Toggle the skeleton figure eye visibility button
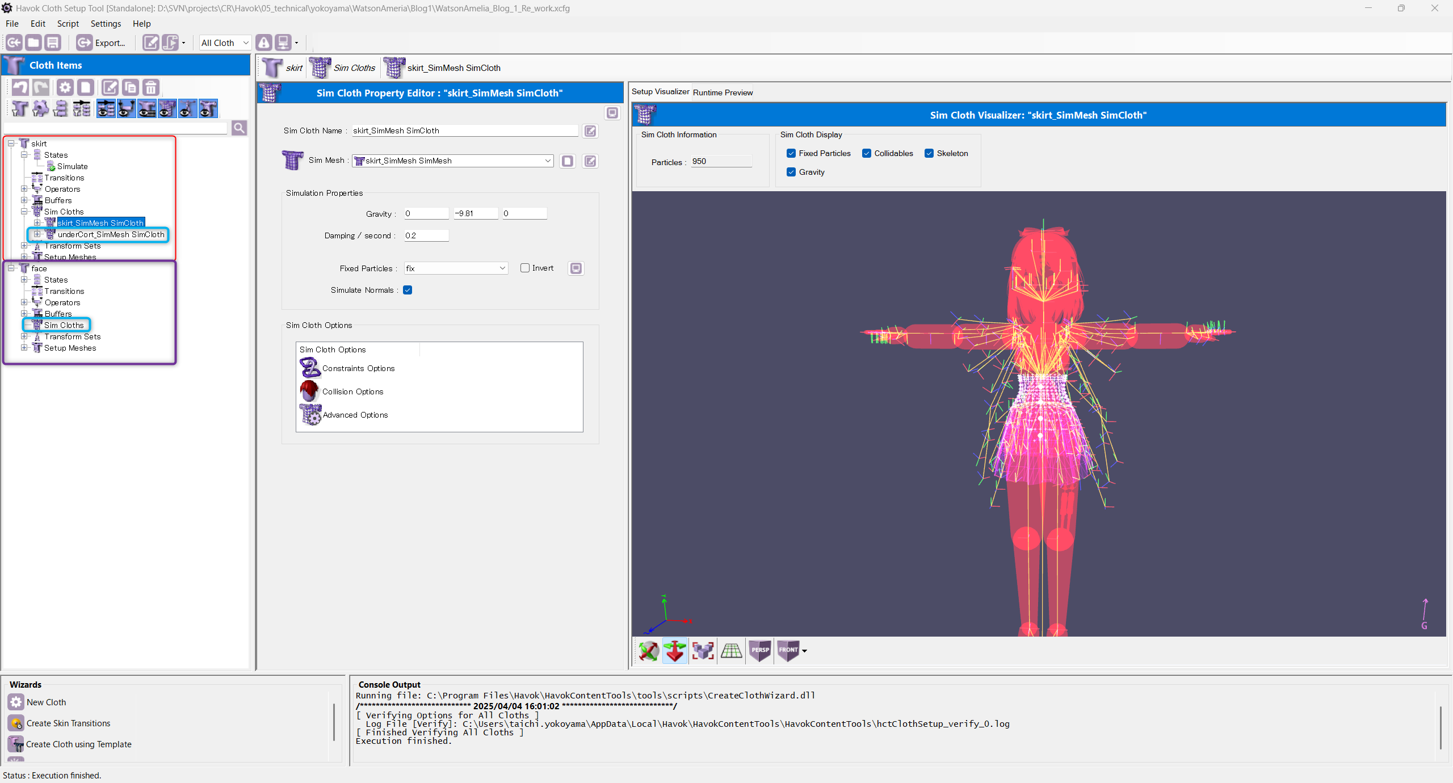The height and width of the screenshot is (783, 1453). [187, 108]
